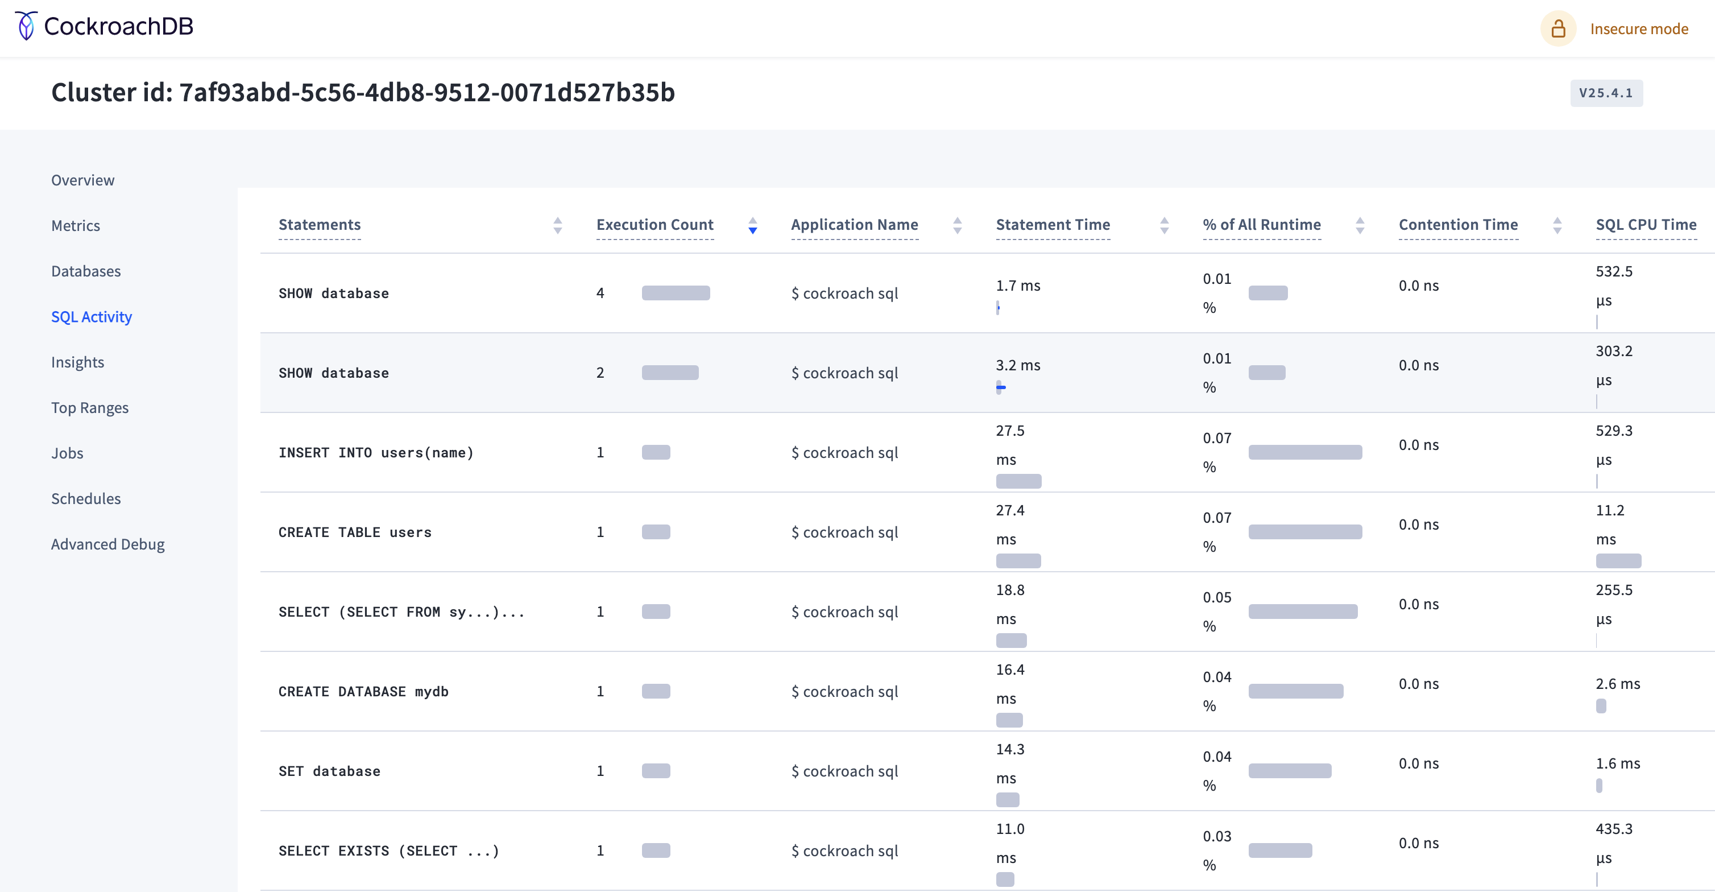Click CREATE DATABASE mydb statement
Image resolution: width=1715 pixels, height=892 pixels.
(363, 691)
